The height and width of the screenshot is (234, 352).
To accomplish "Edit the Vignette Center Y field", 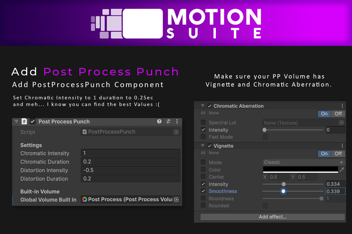I will point(307,177).
